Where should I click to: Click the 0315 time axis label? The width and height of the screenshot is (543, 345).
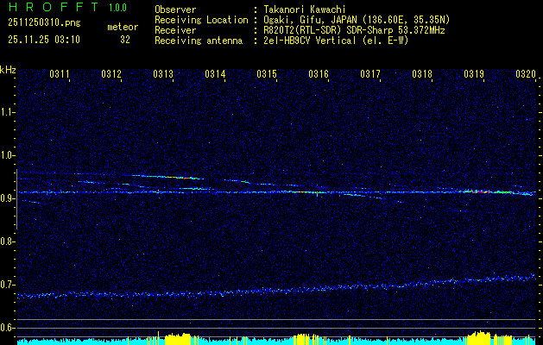267,75
